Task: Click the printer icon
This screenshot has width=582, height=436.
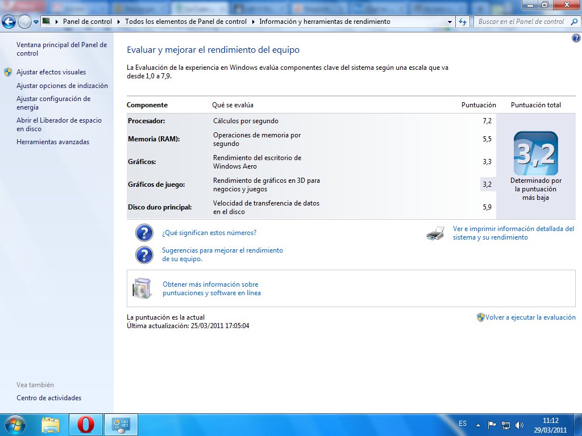Action: click(x=435, y=233)
